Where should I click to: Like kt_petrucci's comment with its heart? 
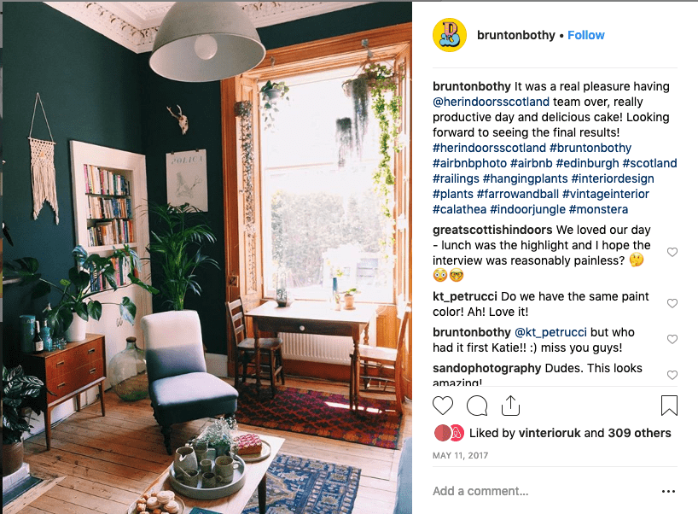[x=672, y=303]
